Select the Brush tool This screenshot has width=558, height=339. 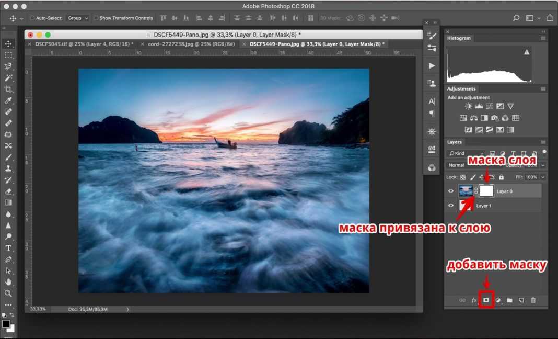tap(8, 157)
